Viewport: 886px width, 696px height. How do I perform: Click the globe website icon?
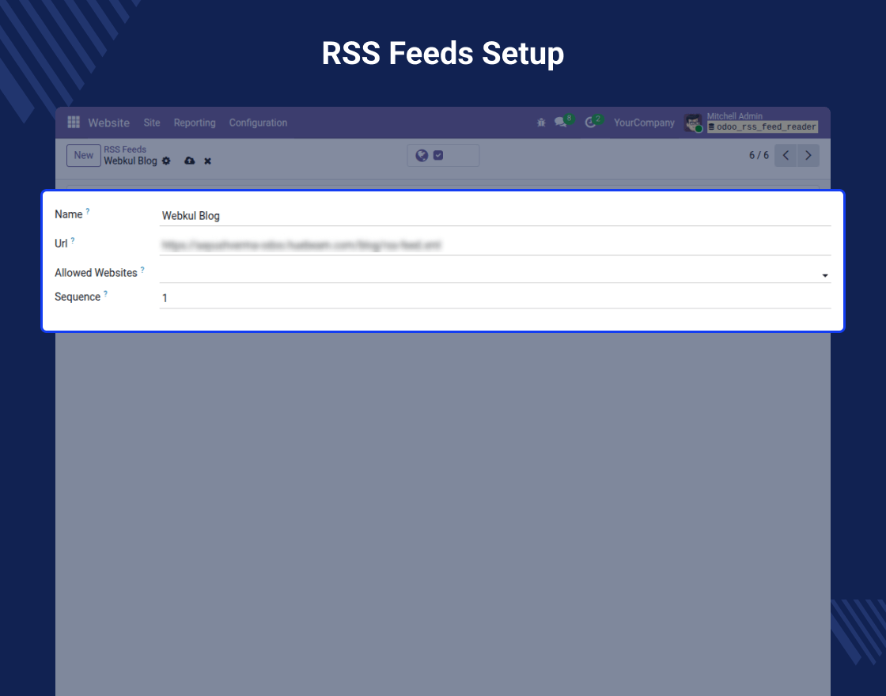coord(422,156)
